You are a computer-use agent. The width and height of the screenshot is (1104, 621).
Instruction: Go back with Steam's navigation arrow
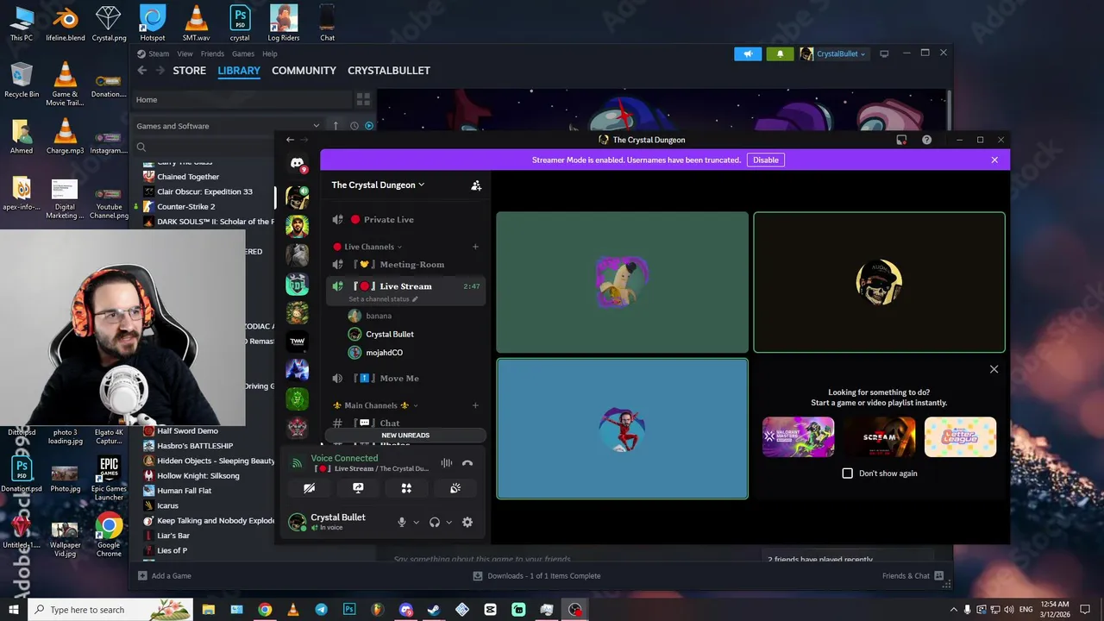tap(142, 71)
